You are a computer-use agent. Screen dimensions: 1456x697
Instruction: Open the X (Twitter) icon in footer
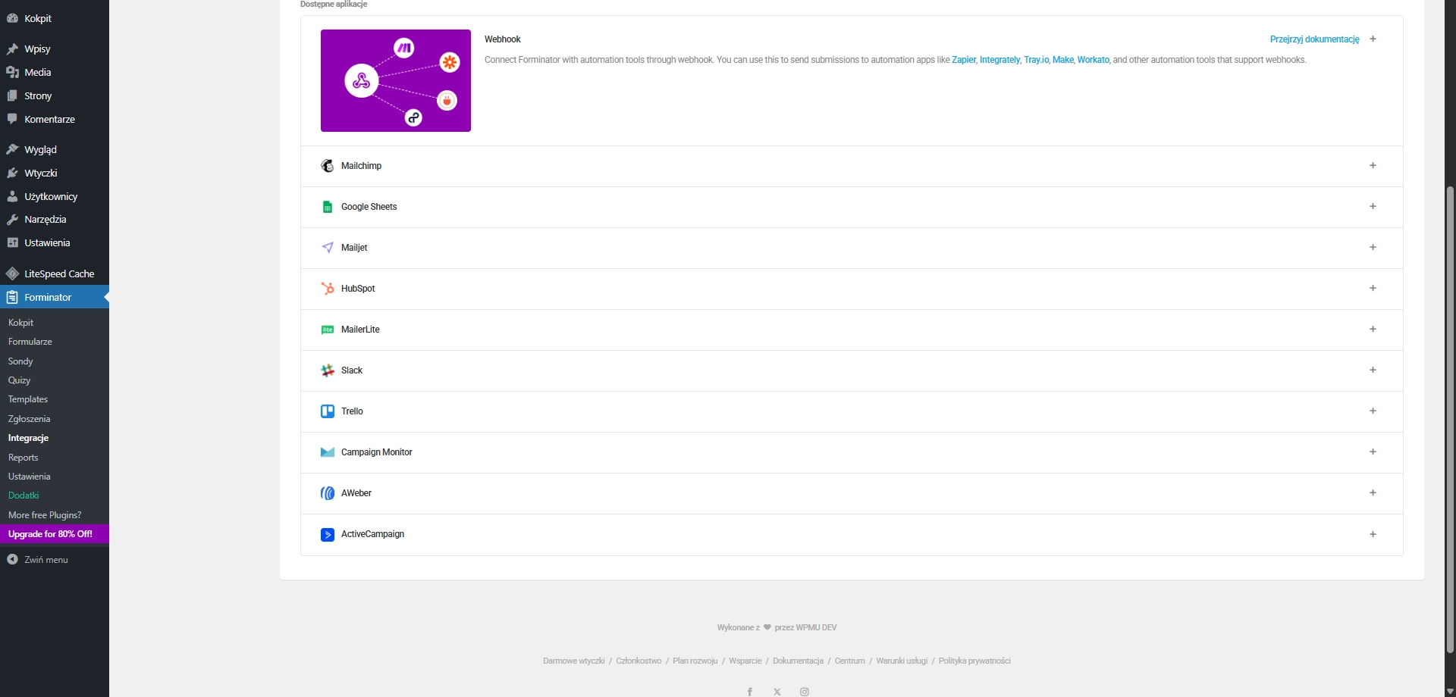(x=777, y=692)
